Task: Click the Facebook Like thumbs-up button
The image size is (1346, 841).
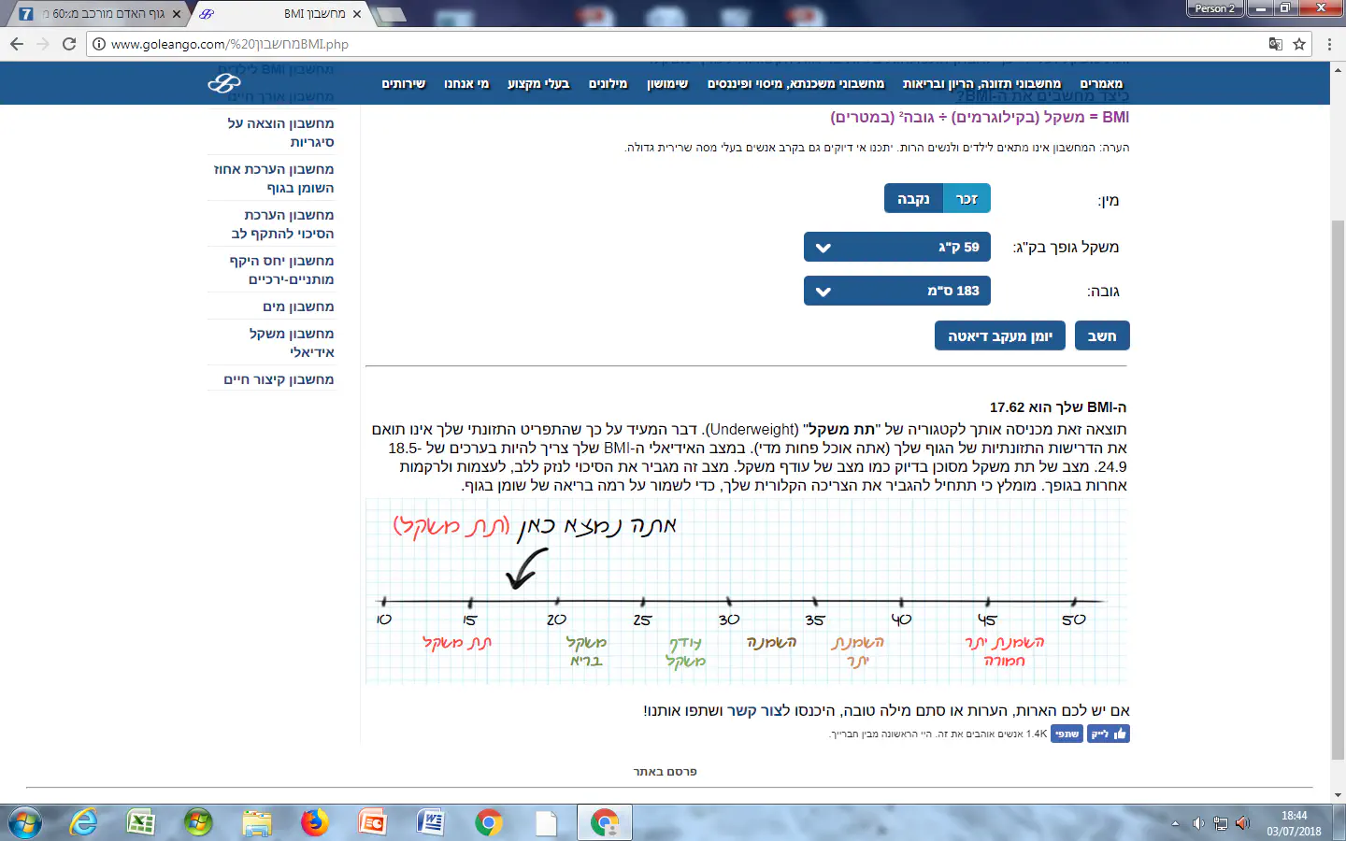Action: tap(1109, 734)
